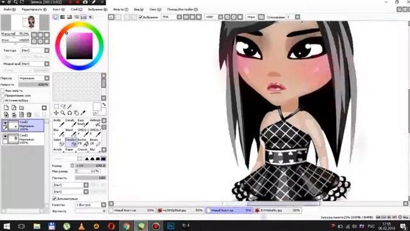
Task: Adjust the brush size slider
Action: (x=90, y=166)
